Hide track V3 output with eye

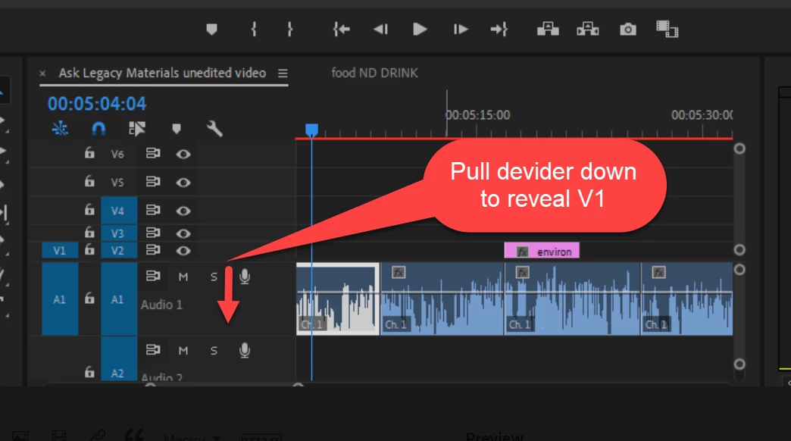click(x=183, y=233)
